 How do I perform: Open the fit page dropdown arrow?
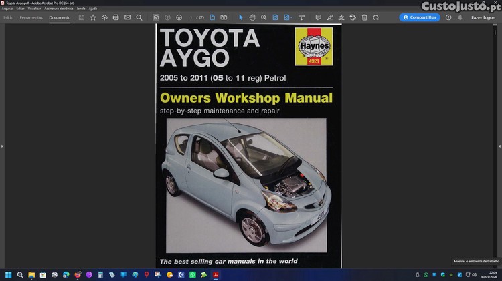tap(291, 17)
